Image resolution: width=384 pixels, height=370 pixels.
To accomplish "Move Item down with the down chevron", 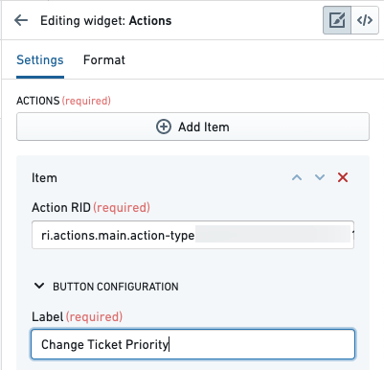I will [320, 177].
